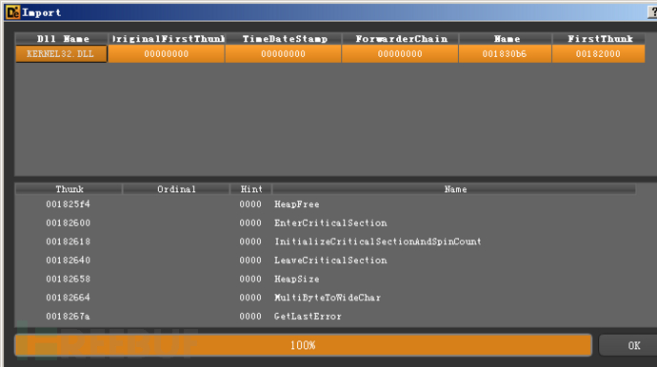Click the 0000 hint of LeaveCriticalSection
Viewport: 657px width, 367px height.
(x=250, y=261)
